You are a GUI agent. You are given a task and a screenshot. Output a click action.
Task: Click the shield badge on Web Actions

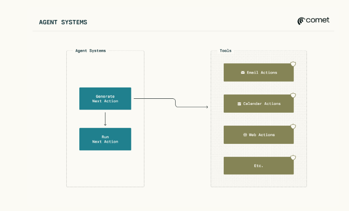(x=293, y=127)
